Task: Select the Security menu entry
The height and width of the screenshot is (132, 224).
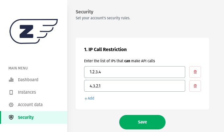Action: click(26, 117)
